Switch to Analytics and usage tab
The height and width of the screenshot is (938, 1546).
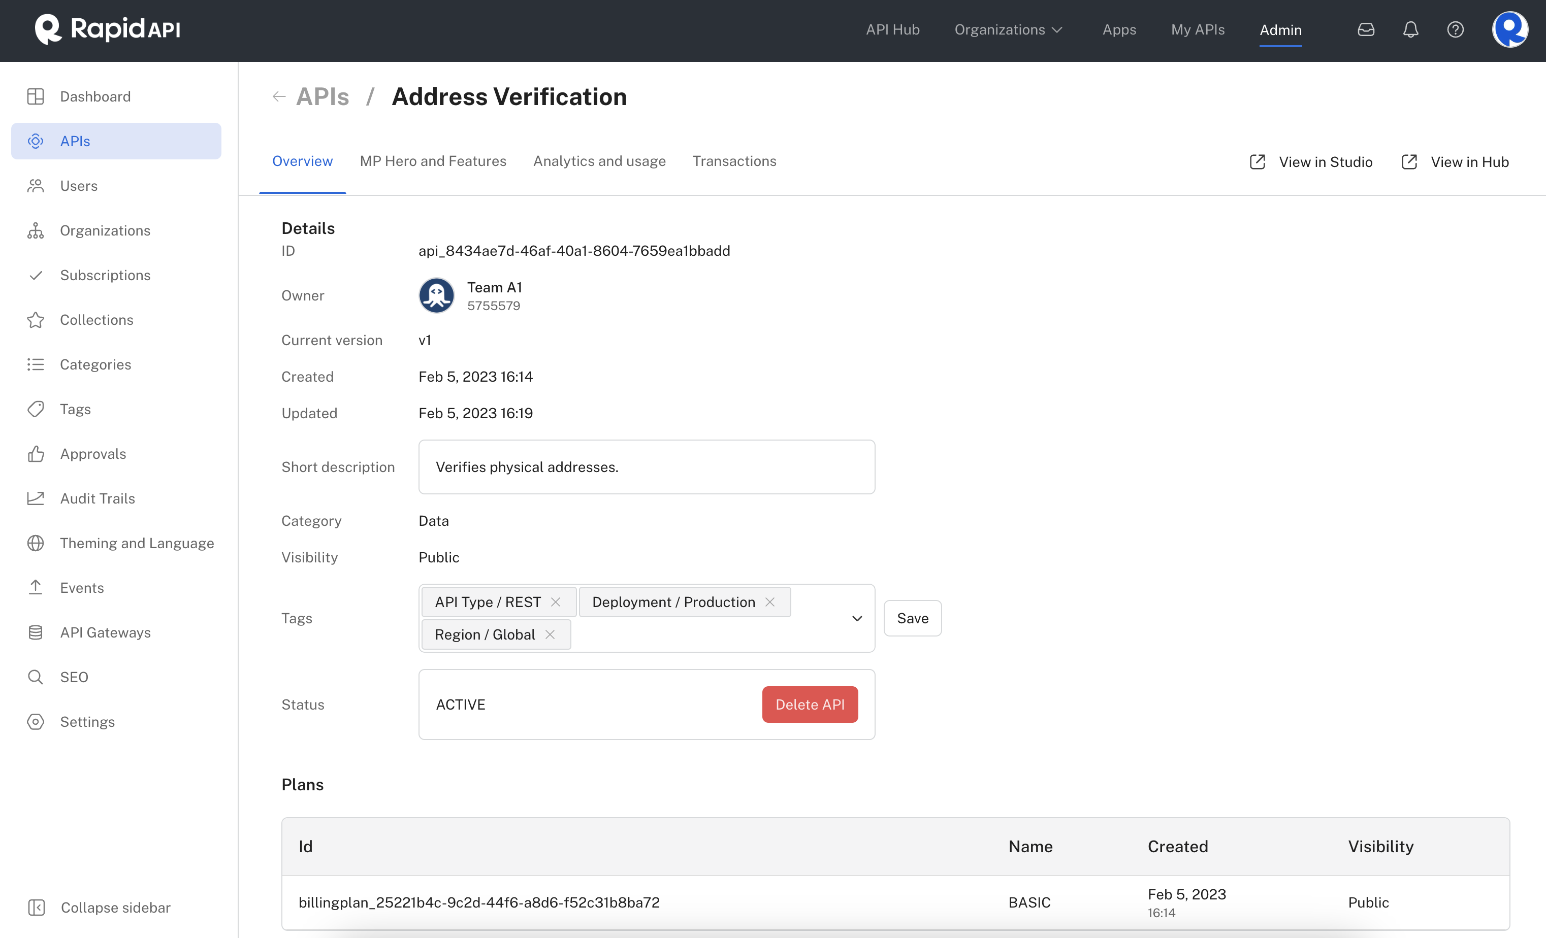click(x=599, y=161)
